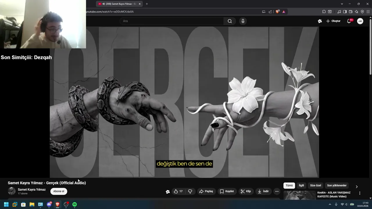
Task: Focus the Ara search field
Action: 172,21
